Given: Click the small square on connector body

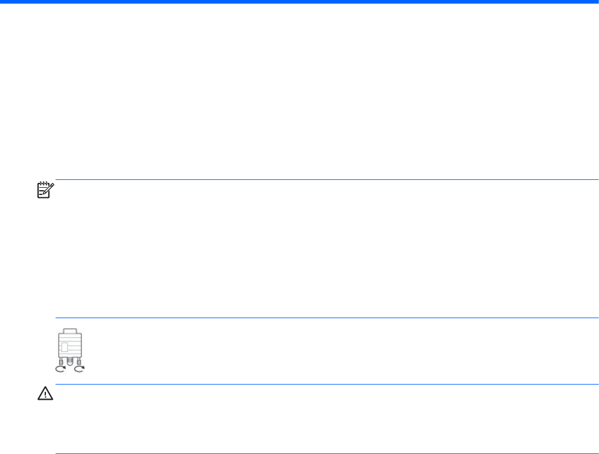Looking at the screenshot, I should [65, 347].
